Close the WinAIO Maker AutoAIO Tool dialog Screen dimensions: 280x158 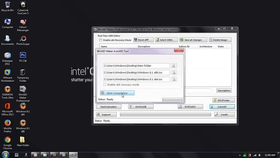pos(179,50)
